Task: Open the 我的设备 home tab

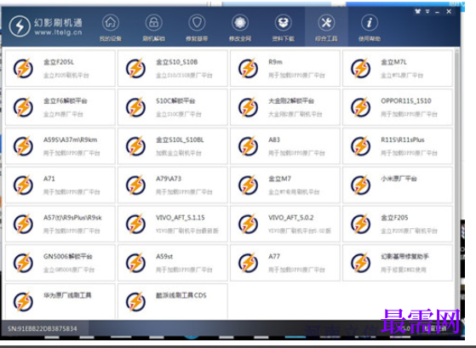Action: click(x=111, y=28)
